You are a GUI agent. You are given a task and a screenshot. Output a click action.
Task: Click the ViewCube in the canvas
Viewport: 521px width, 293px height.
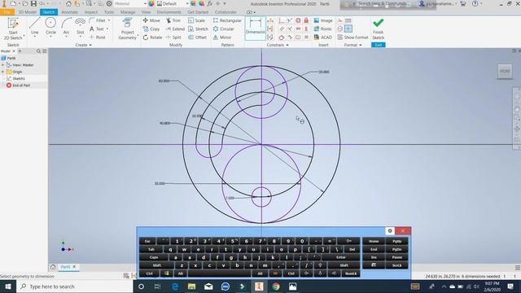pyautogui.click(x=505, y=71)
